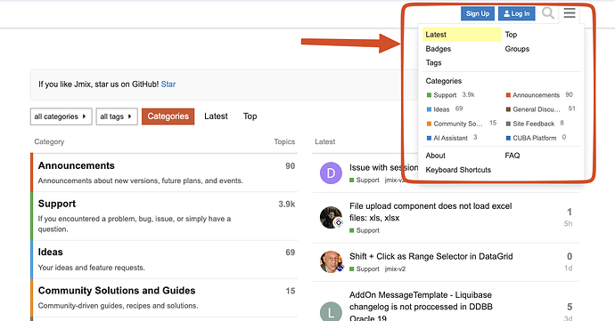
Task: Open Groups from the menu
Action: click(517, 49)
